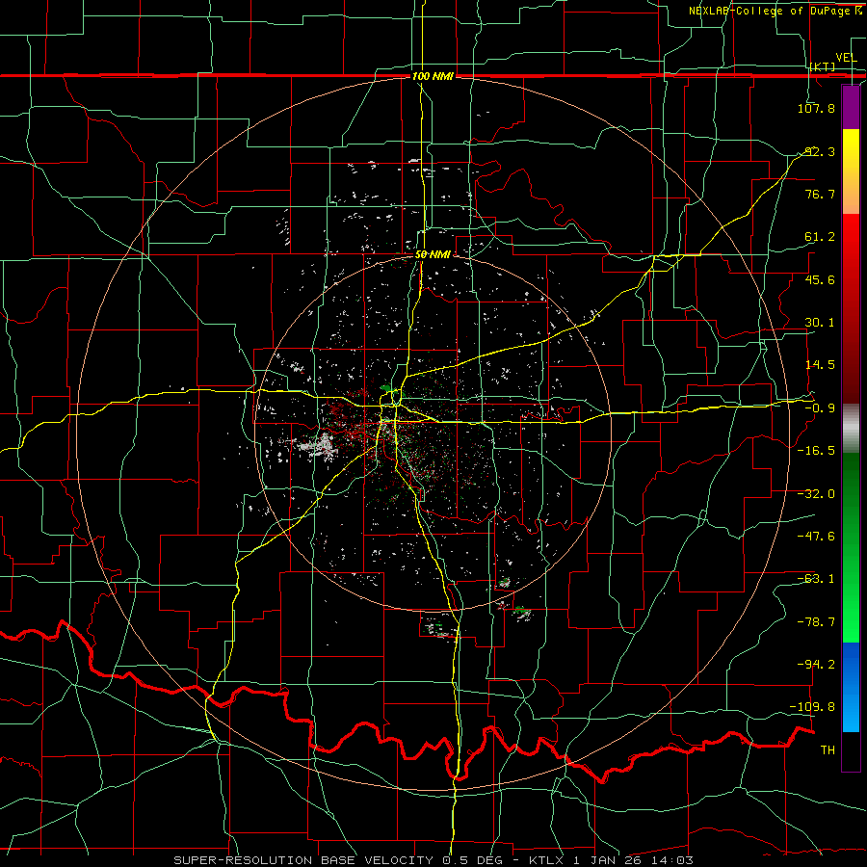Select the -16.5 scale value

816,451
